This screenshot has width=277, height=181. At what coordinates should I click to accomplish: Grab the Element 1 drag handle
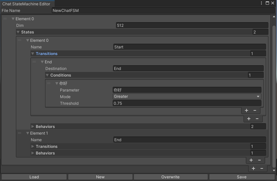pos(20,133)
